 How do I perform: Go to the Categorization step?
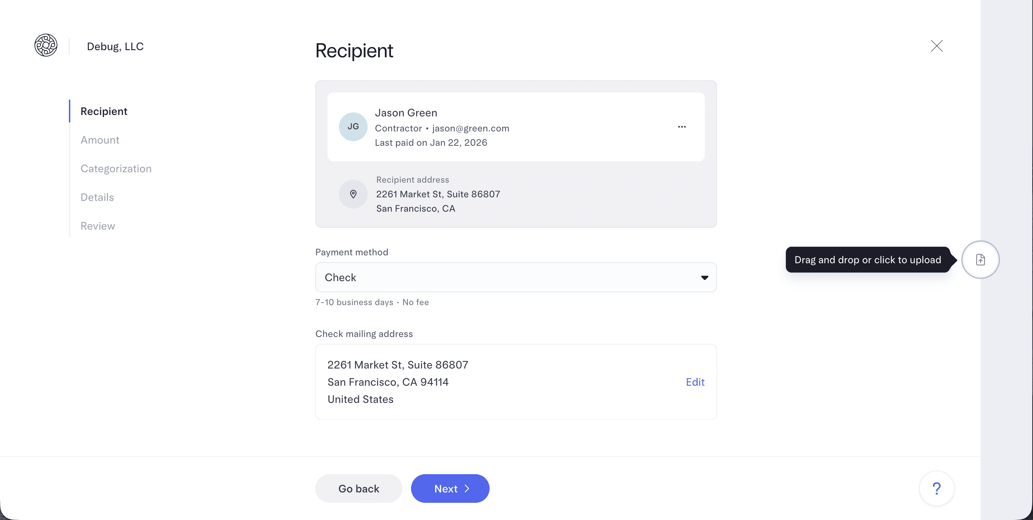click(116, 169)
